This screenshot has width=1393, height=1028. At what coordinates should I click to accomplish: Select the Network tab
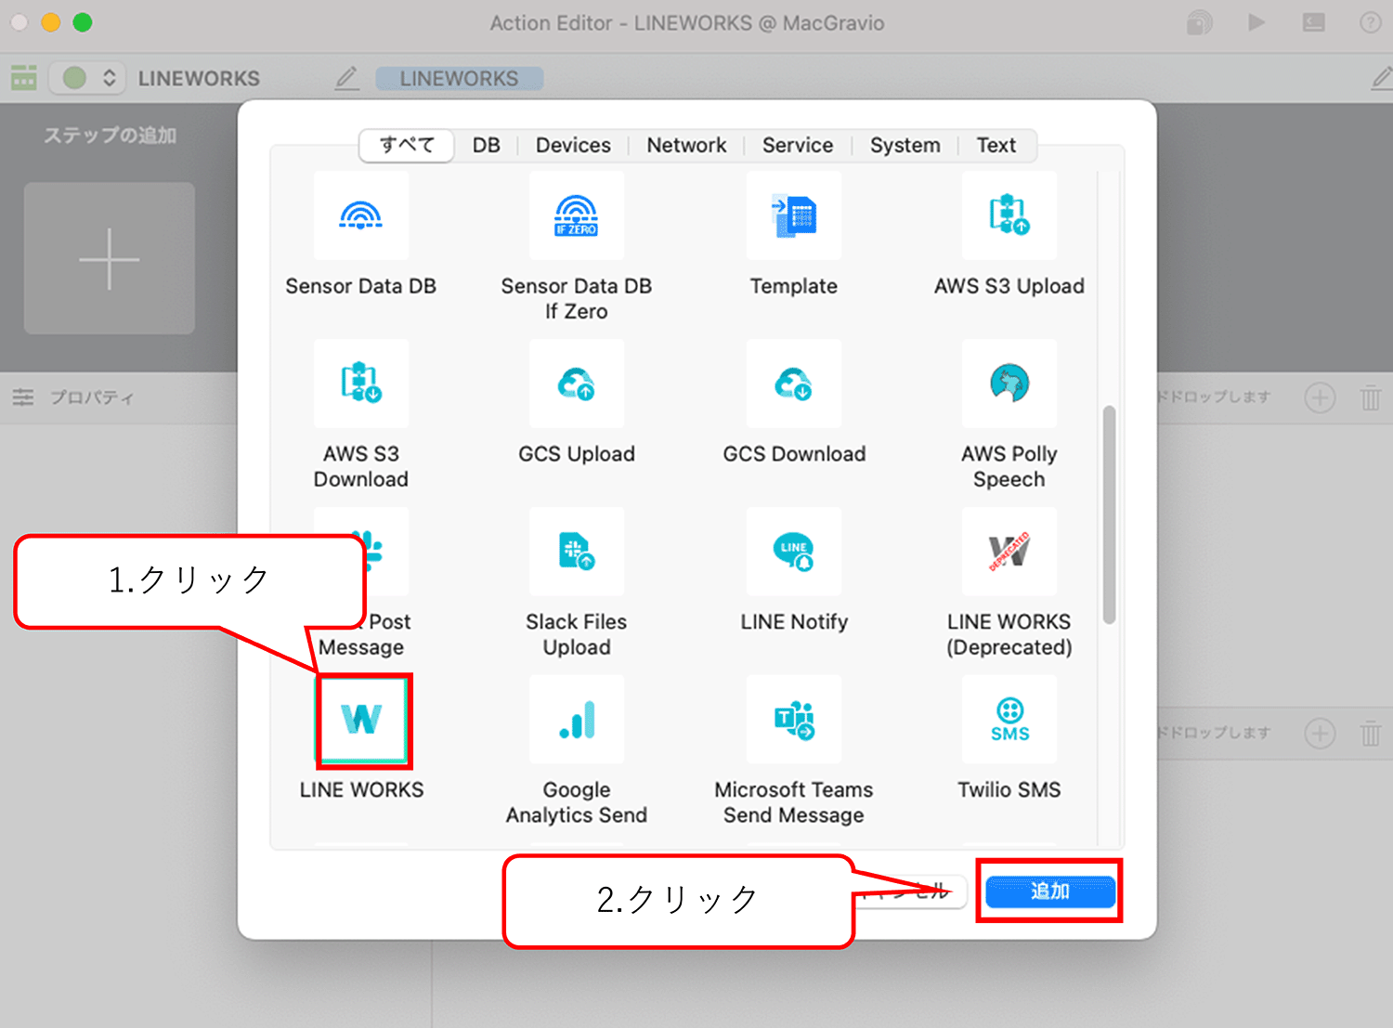point(686,145)
